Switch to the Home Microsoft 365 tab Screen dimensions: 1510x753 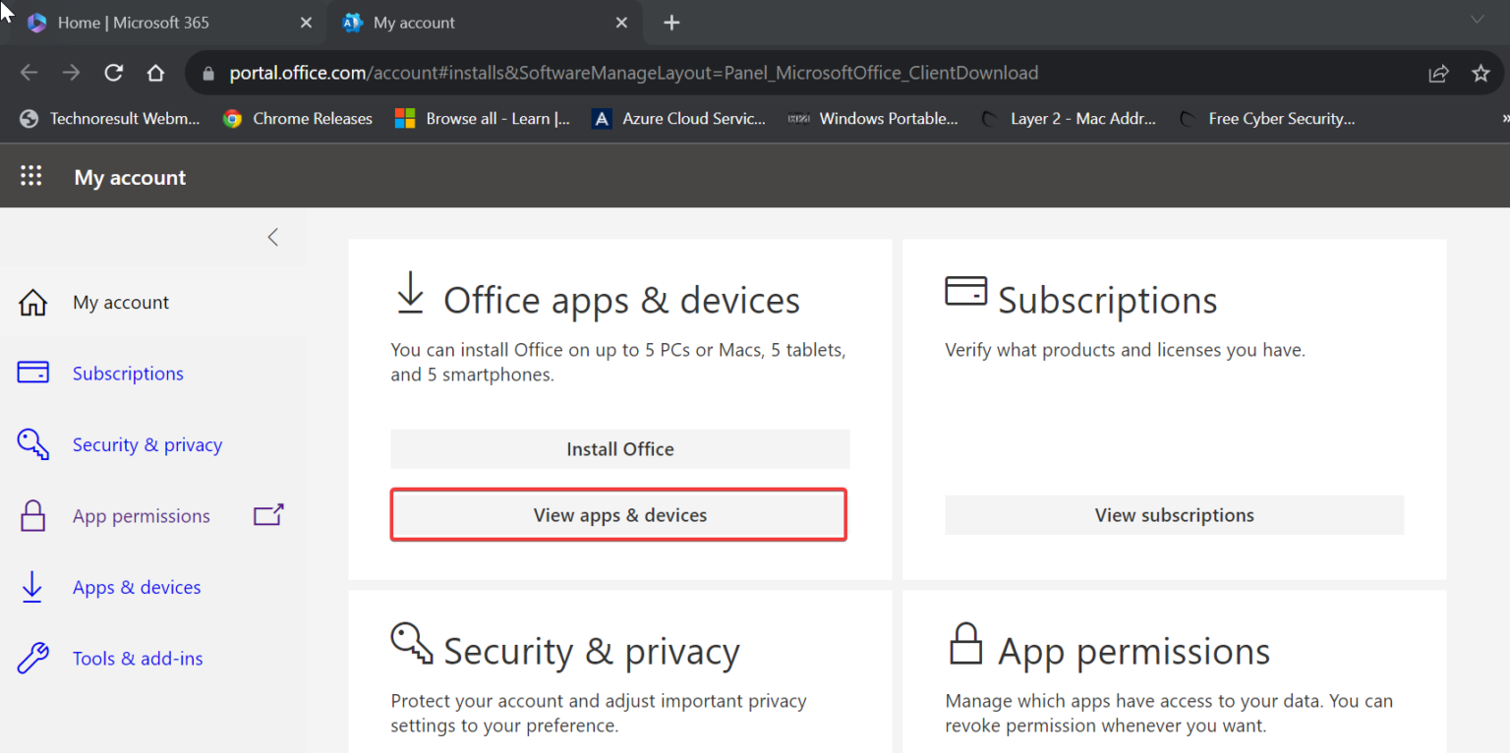pos(157,22)
